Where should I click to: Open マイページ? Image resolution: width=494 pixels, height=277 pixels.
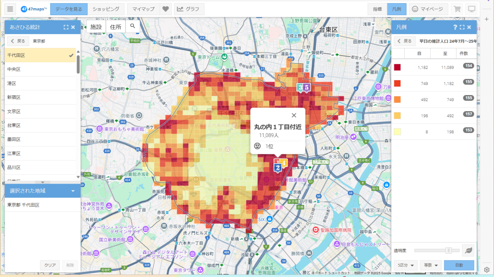click(428, 9)
